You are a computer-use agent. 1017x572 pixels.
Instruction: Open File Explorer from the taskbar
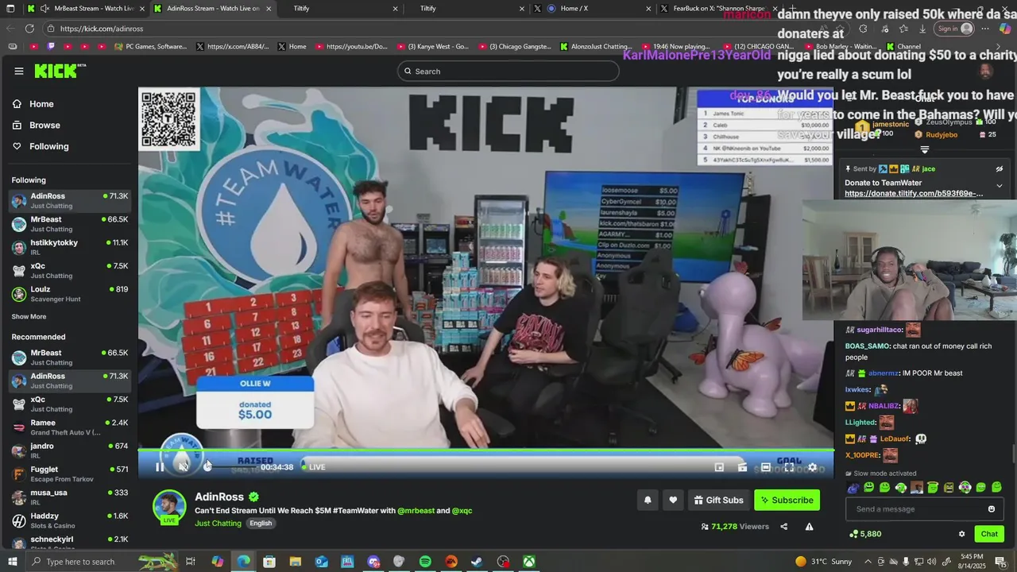(x=296, y=562)
